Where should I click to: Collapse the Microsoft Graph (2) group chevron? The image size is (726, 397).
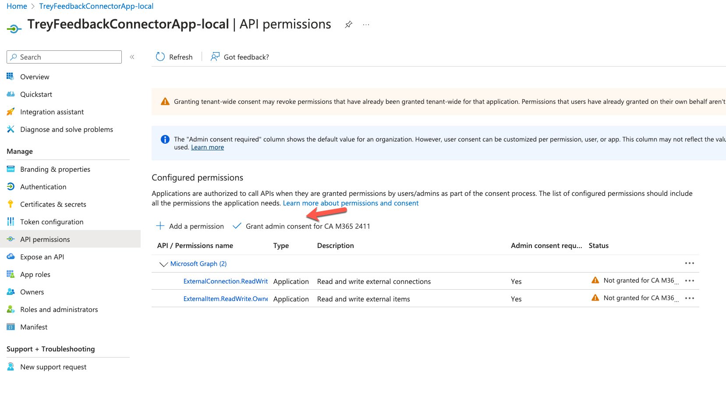coord(163,264)
